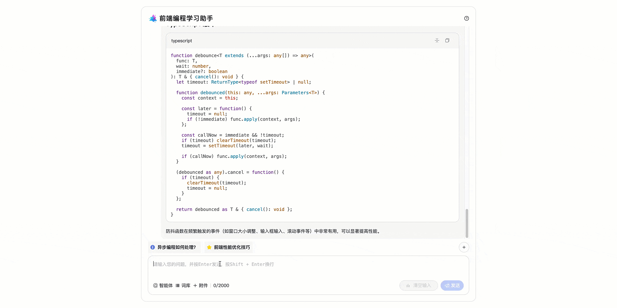Toggle the code block collapse control
Screen dimensions: 617x308
click(x=437, y=40)
